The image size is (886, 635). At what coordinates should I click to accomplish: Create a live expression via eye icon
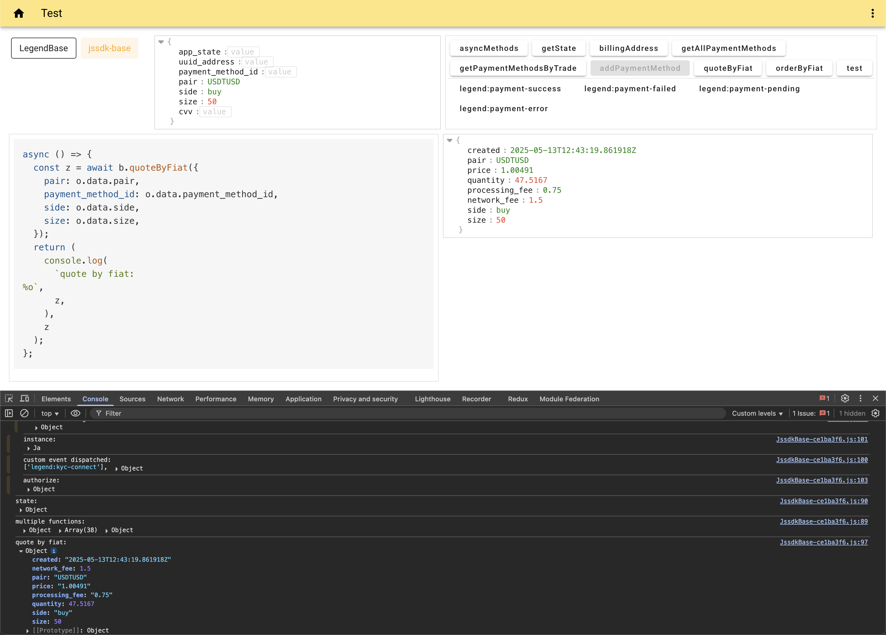coord(75,413)
